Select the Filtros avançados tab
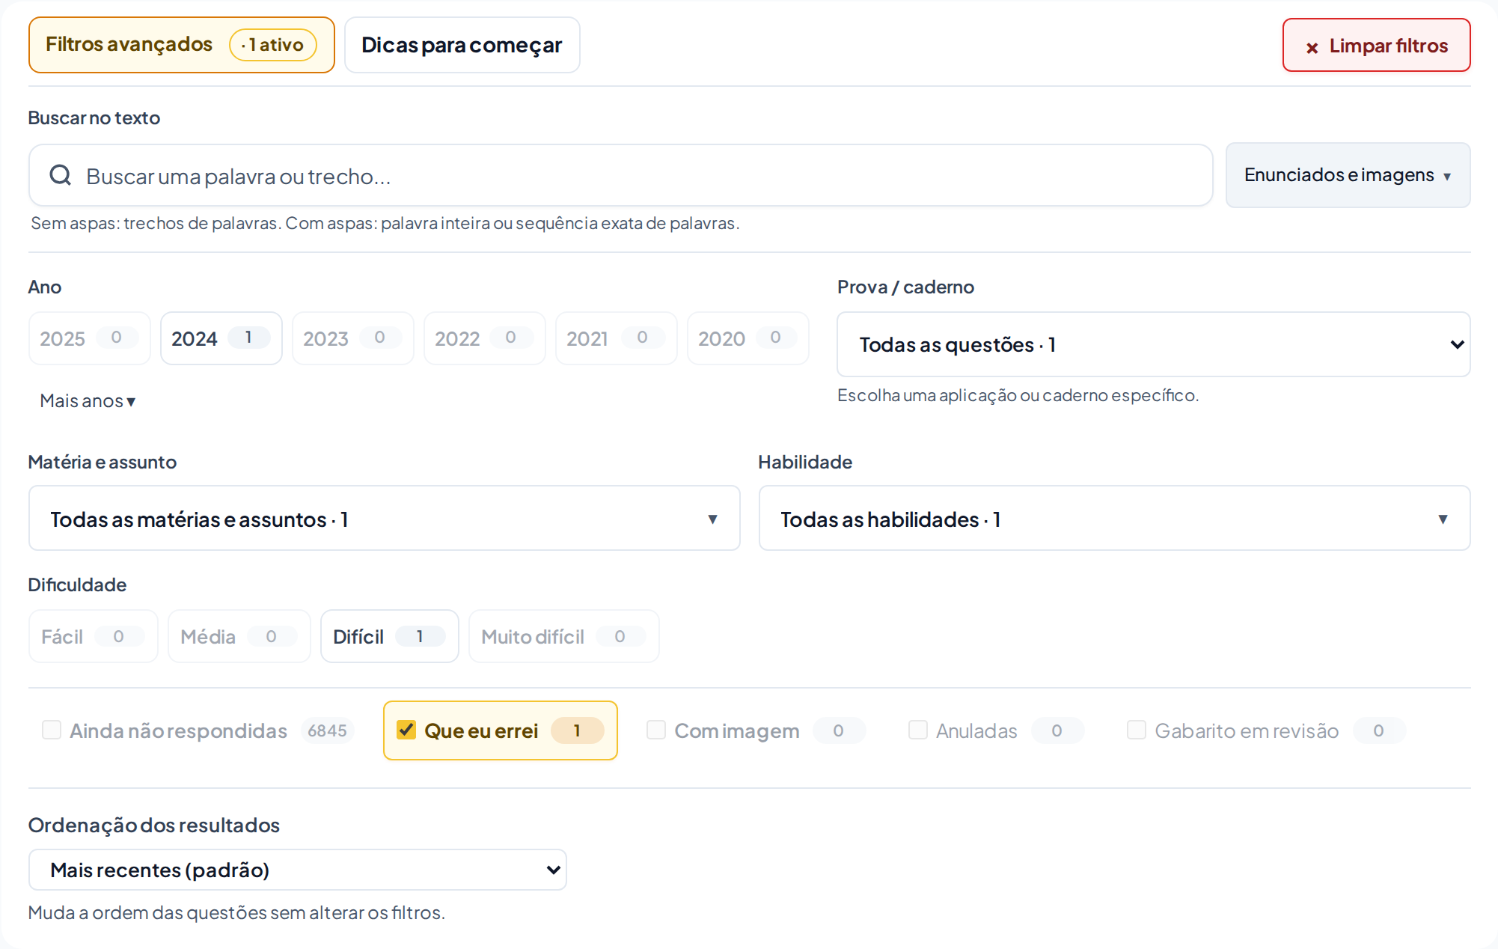The height and width of the screenshot is (949, 1498). (x=181, y=45)
